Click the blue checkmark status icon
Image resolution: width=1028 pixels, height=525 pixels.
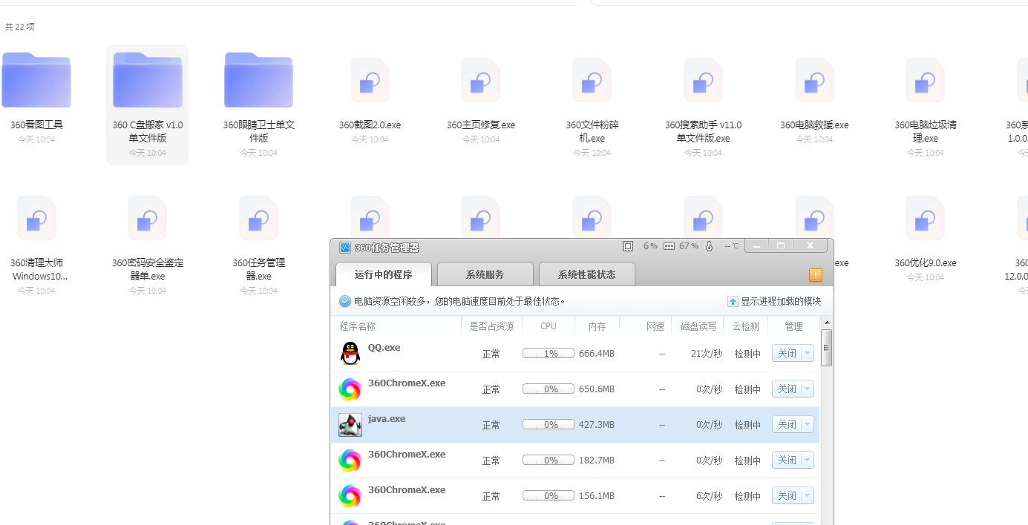coord(344,302)
